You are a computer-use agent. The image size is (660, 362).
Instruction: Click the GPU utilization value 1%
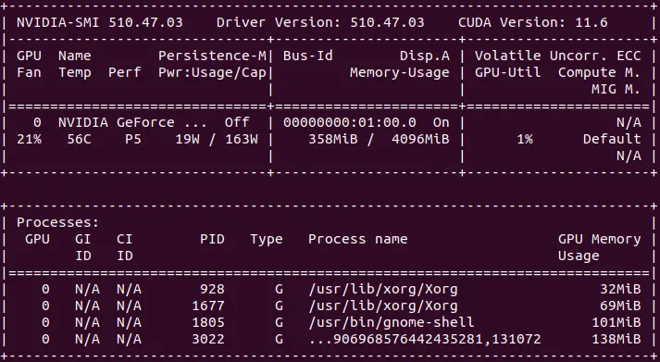[x=525, y=139]
